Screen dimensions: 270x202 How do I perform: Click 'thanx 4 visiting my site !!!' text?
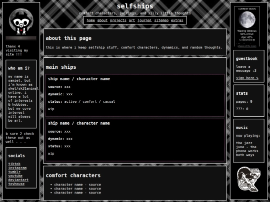coord(17,50)
